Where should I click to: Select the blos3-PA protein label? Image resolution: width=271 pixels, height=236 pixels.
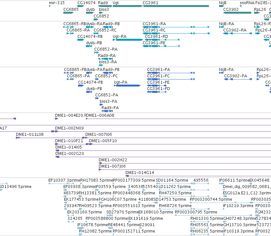(x=108, y=101)
